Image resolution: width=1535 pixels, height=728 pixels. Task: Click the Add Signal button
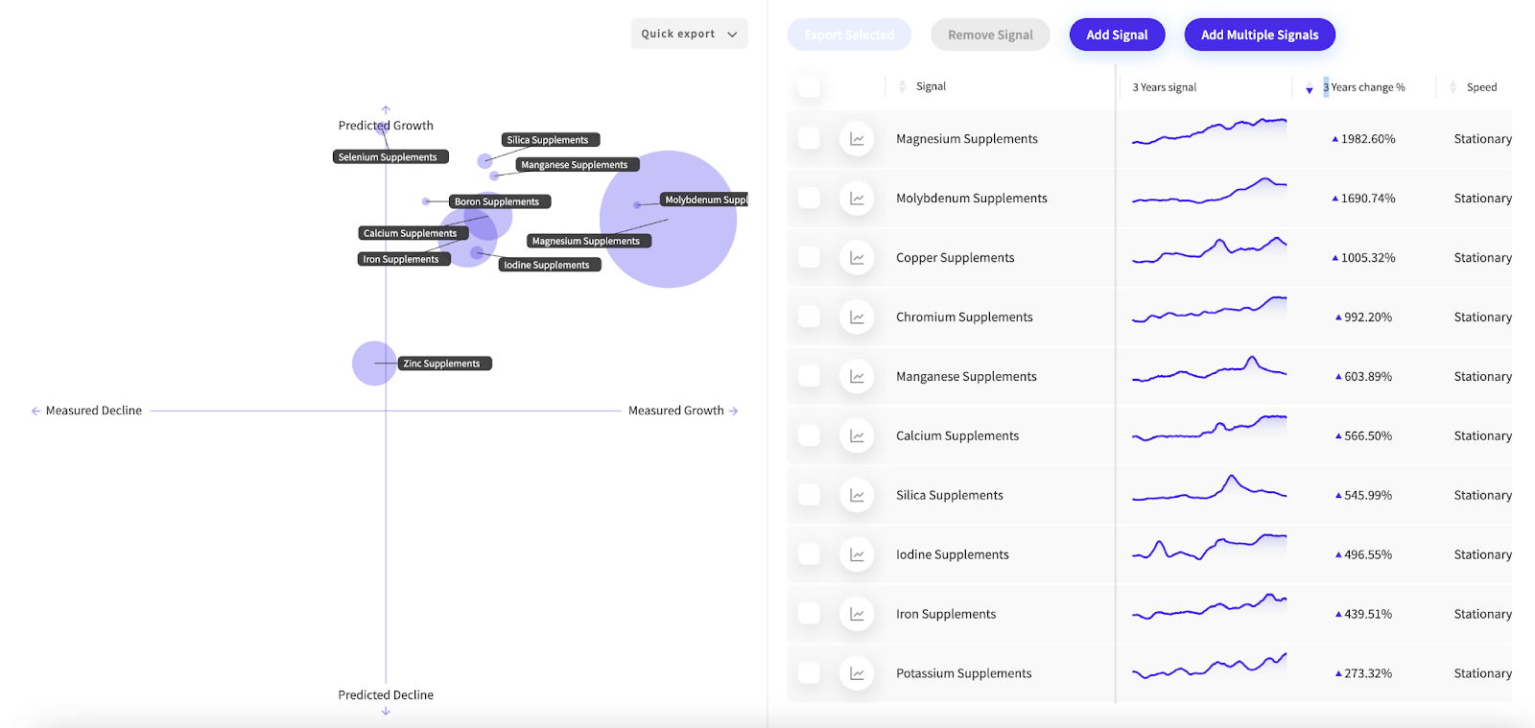coord(1117,35)
